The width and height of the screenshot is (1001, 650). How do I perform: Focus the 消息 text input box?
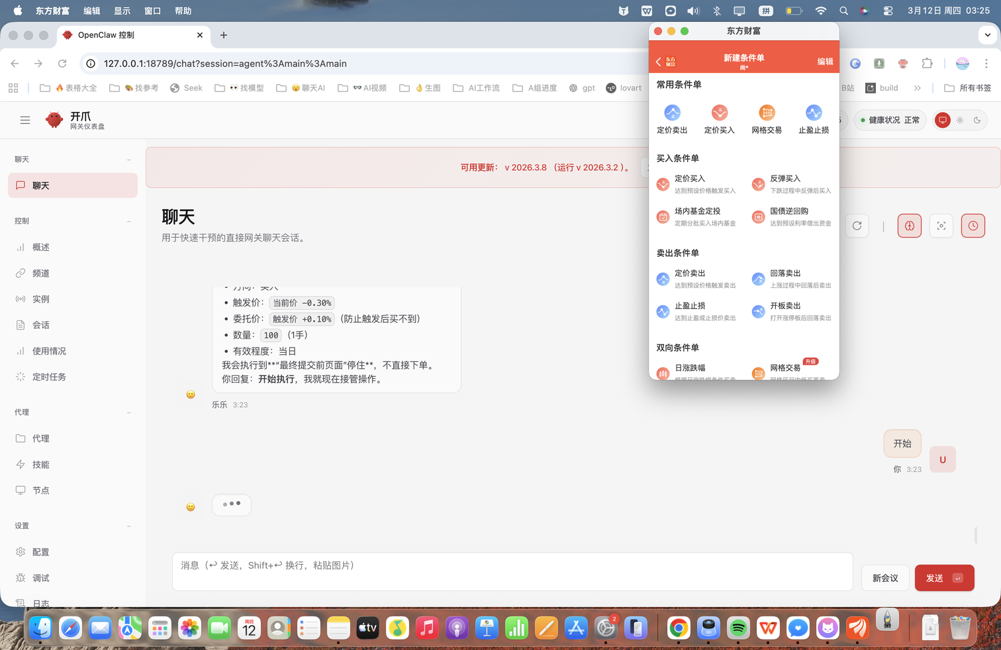(512, 571)
